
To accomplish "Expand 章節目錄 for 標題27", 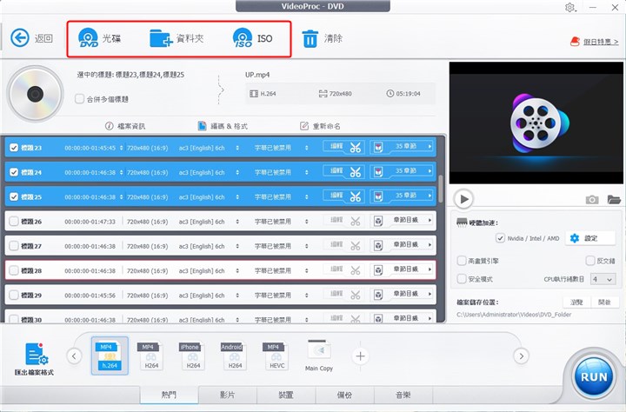I will (430, 245).
